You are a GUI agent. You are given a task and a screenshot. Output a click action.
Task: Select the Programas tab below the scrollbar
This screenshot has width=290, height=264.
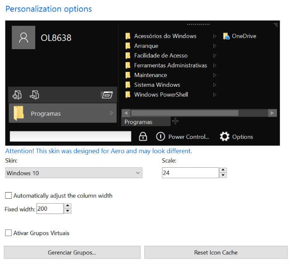point(146,122)
